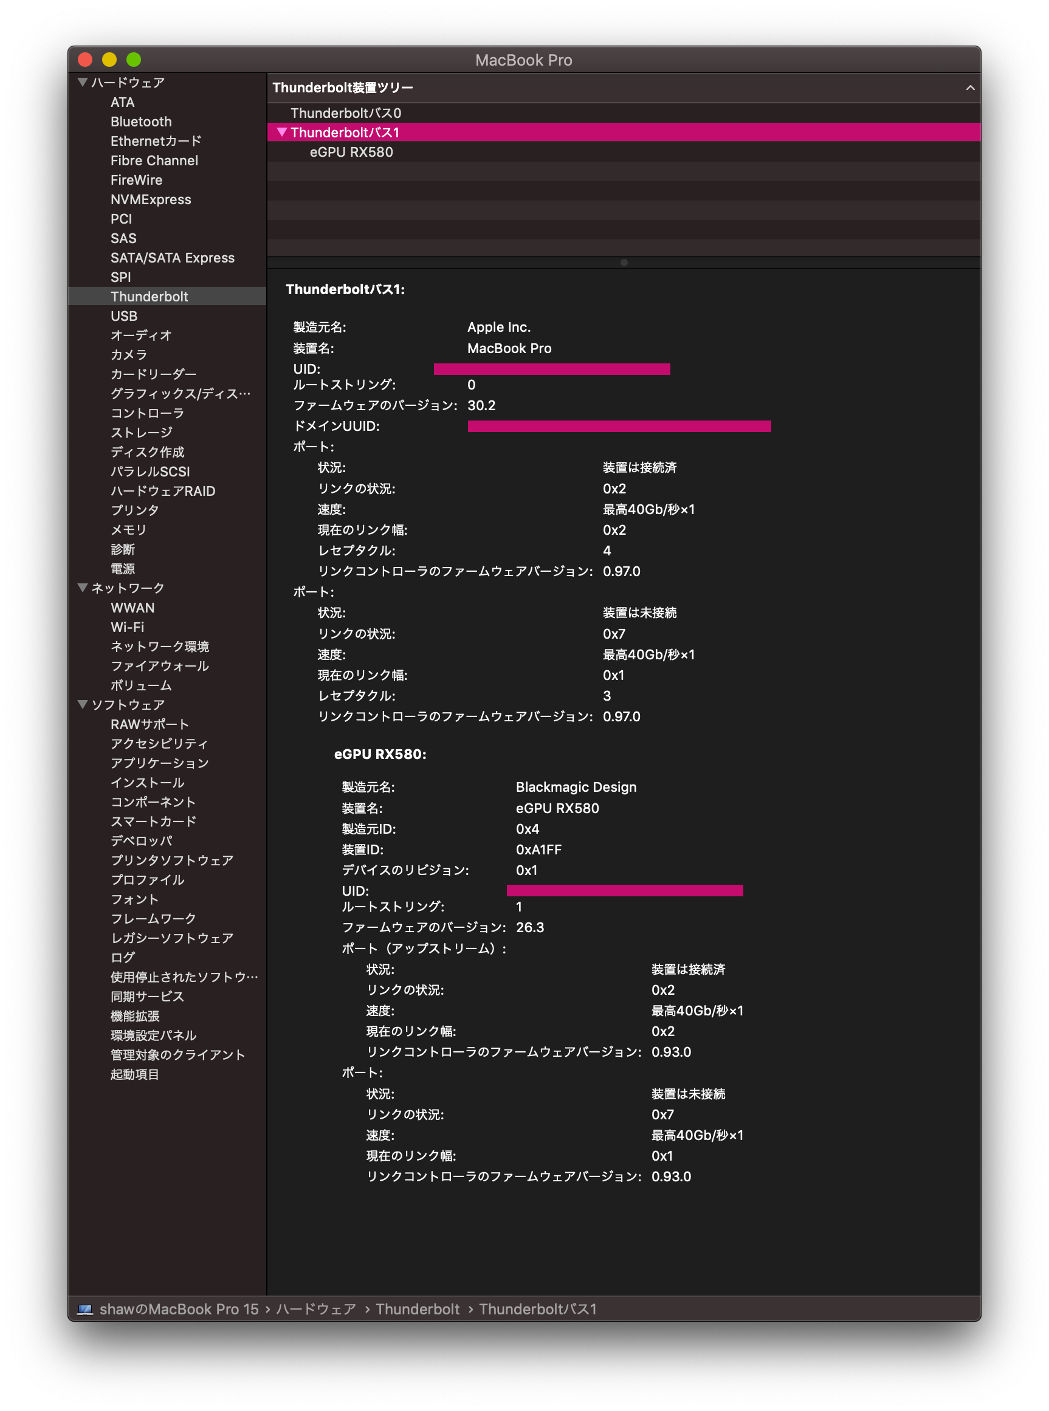
Task: Select Fibre Channel sidebar item
Action: (154, 160)
